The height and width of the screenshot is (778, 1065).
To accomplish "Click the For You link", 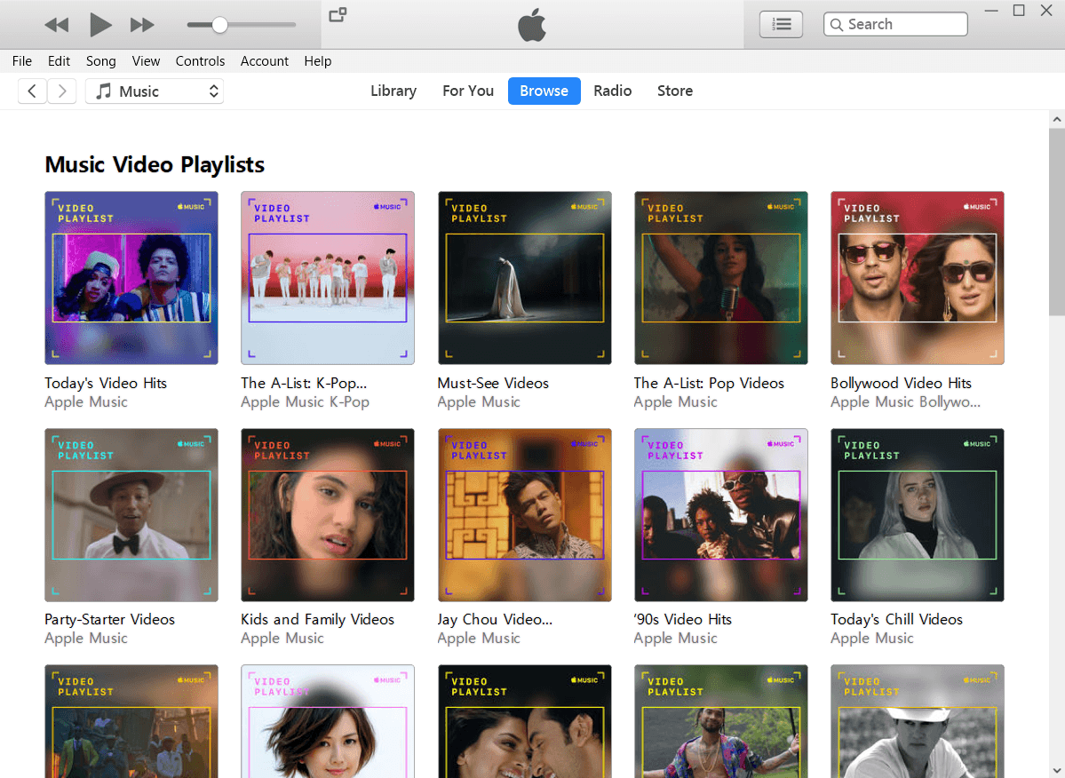I will point(467,91).
